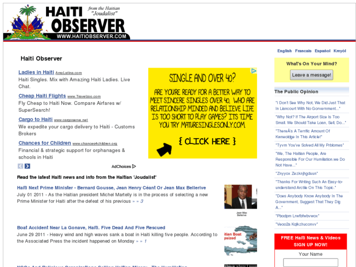Open the Cargo to Haiti ad link

[x=35, y=120]
